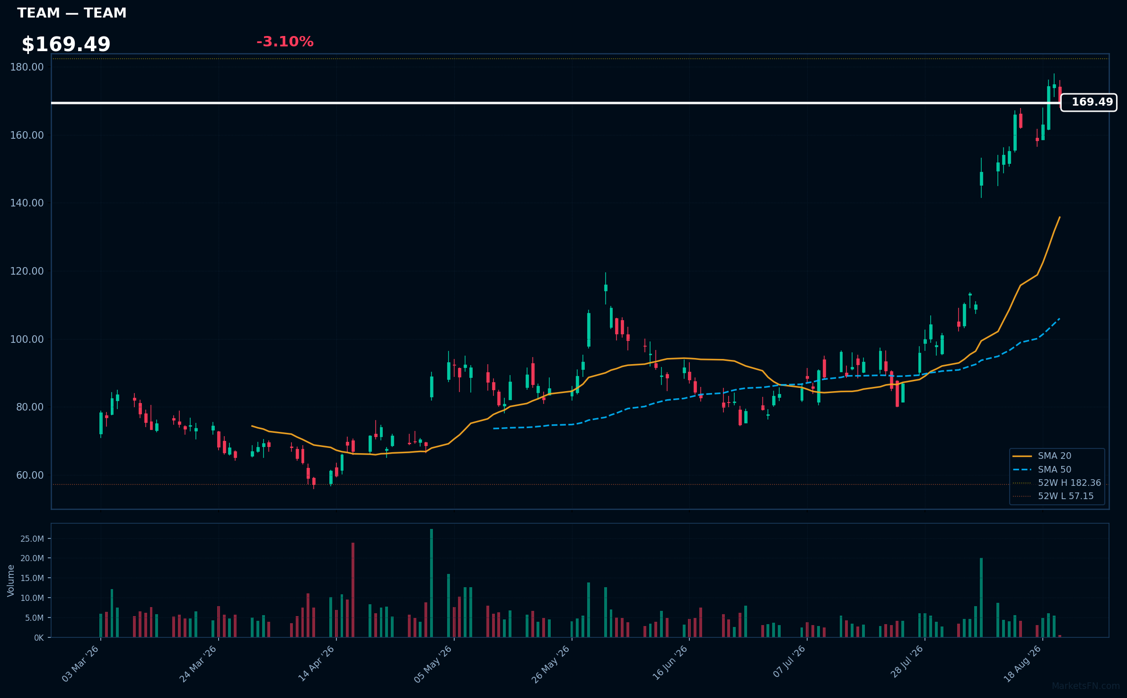The height and width of the screenshot is (698, 1127).
Task: Select the "52W H 182.36" legend entry
Action: pyautogui.click(x=1057, y=483)
